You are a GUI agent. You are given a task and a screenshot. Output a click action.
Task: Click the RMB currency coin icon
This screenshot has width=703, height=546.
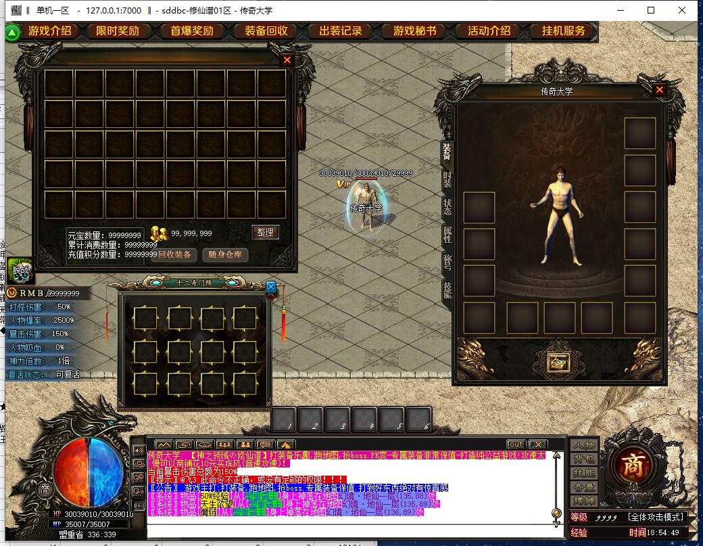11,293
